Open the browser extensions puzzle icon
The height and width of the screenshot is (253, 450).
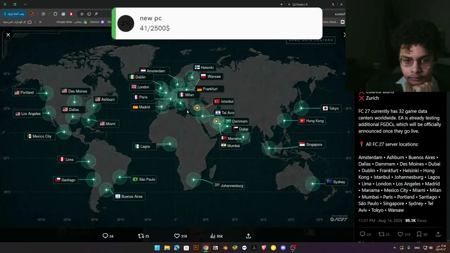[x=55, y=14]
